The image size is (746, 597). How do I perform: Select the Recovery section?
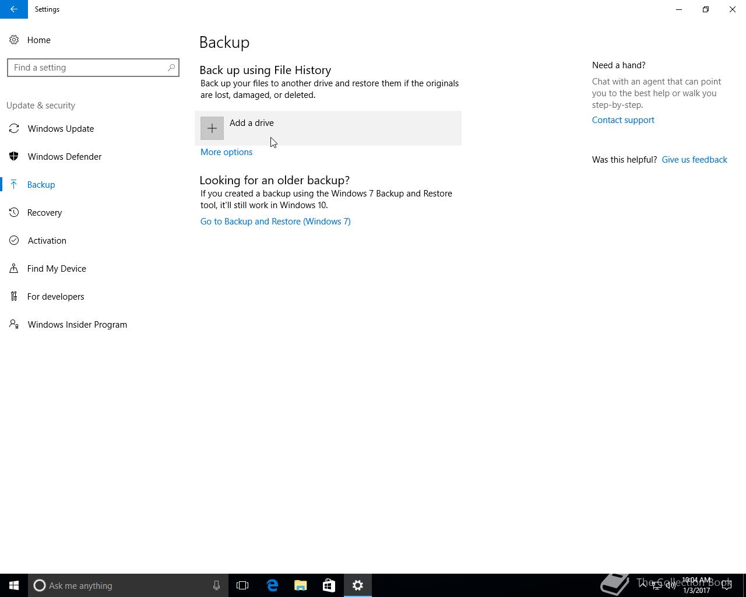(x=44, y=213)
